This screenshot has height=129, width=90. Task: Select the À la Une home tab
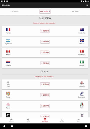click(x=11, y=120)
